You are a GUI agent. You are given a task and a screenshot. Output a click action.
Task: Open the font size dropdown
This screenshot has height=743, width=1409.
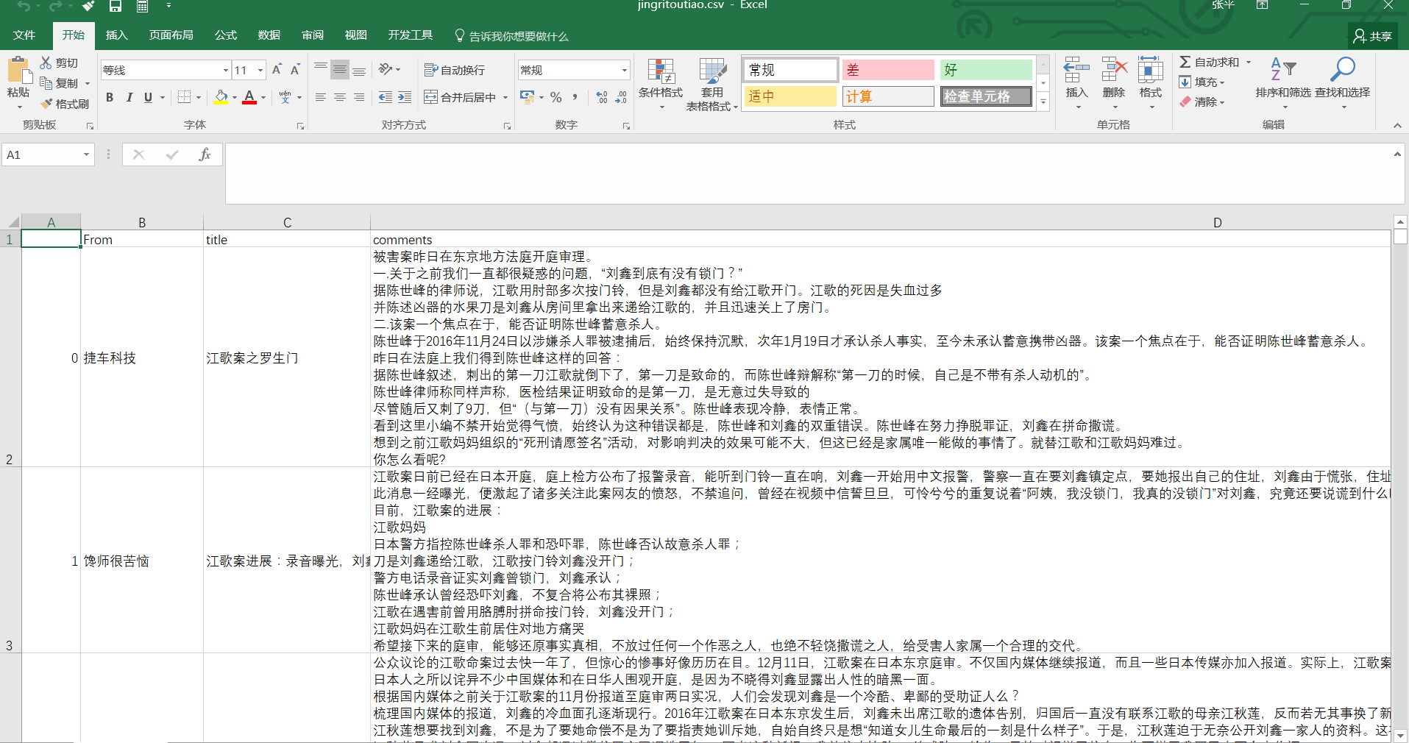259,69
